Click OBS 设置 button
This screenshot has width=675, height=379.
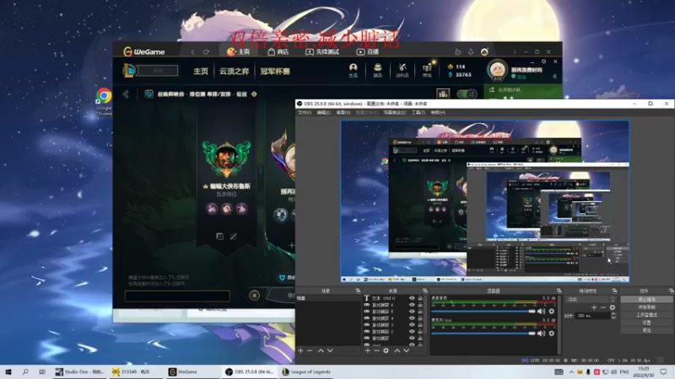(x=646, y=323)
